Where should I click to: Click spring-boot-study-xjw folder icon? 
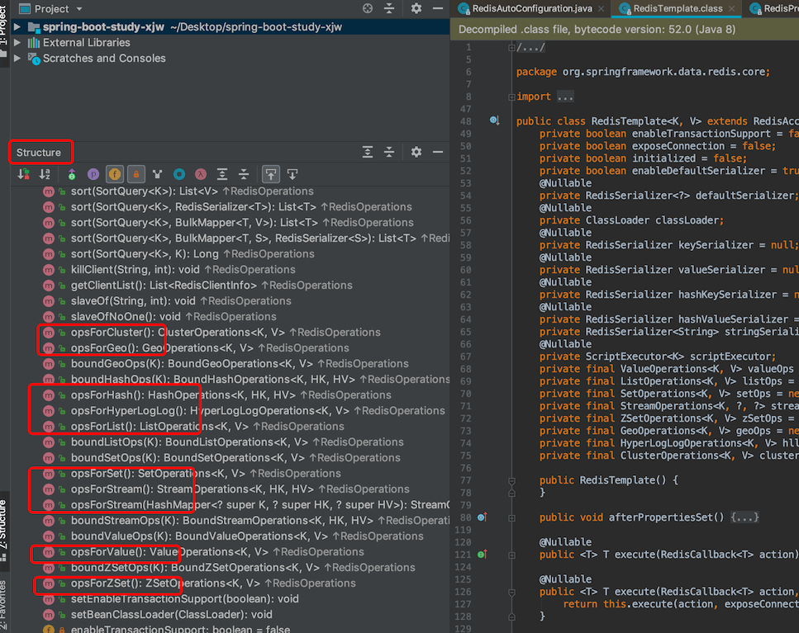tap(34, 27)
